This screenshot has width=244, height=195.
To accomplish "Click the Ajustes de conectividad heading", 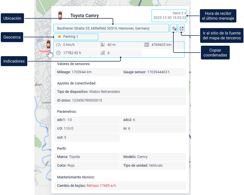I will pyautogui.click(x=77, y=83).
